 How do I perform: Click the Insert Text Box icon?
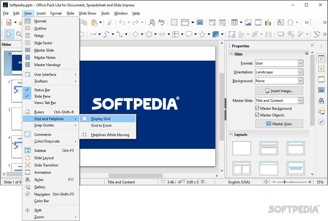(281, 22)
